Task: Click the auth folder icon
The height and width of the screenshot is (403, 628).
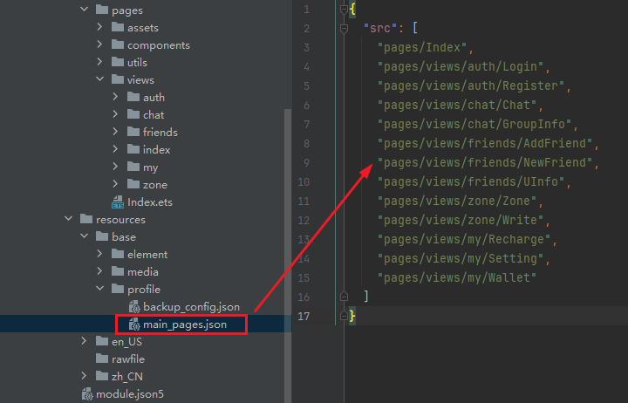Action: [x=133, y=97]
